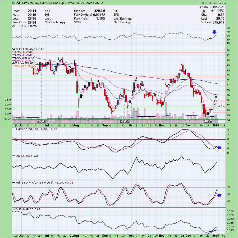Click the 0.1992 label on the date axis

click(125, 121)
